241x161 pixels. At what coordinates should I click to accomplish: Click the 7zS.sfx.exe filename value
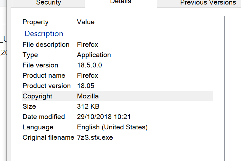coord(95,137)
